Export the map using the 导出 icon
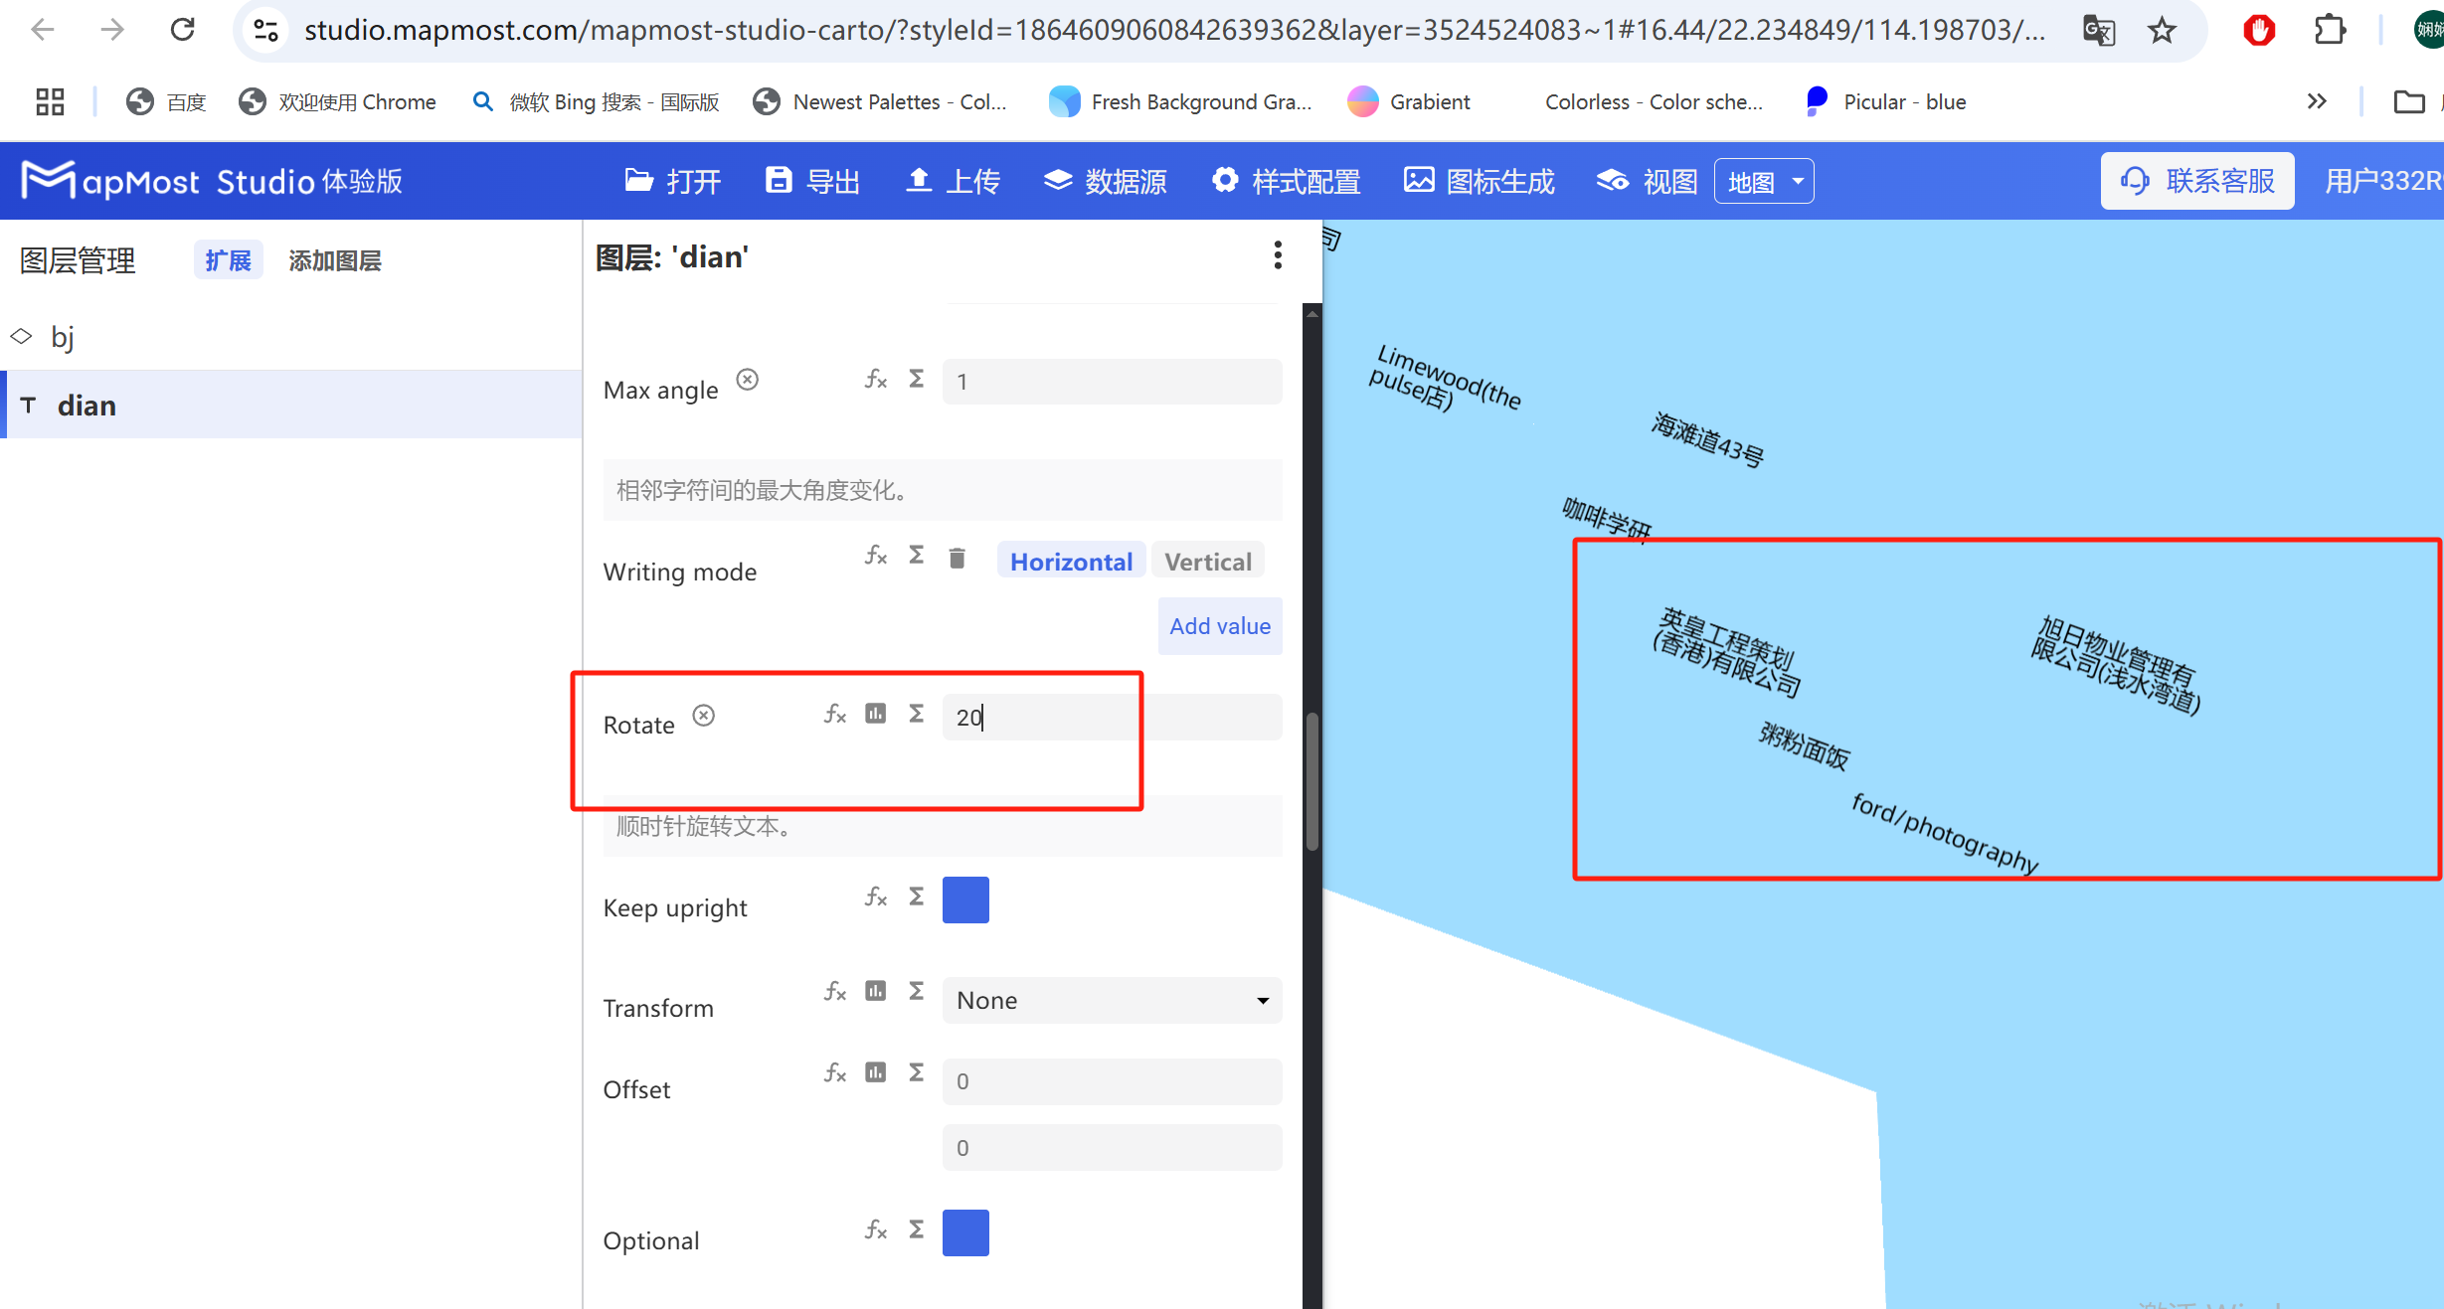Screen dimensions: 2444x1309 [x=812, y=181]
